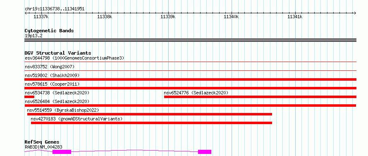Click the thin red line under nsv833752

pyautogui.click(x=190, y=70)
